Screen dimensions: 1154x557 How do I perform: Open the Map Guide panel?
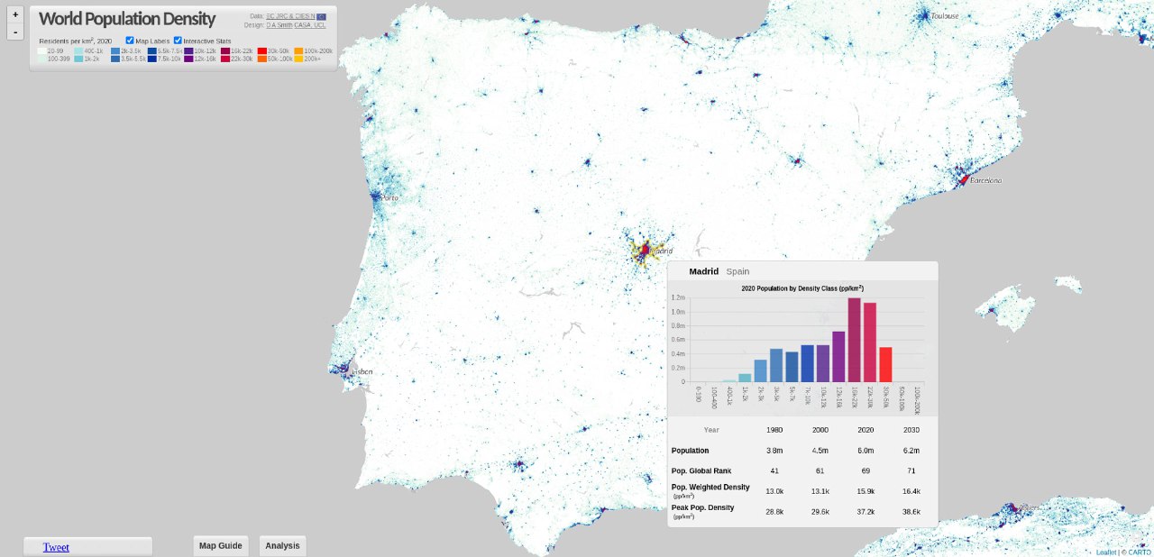(221, 545)
